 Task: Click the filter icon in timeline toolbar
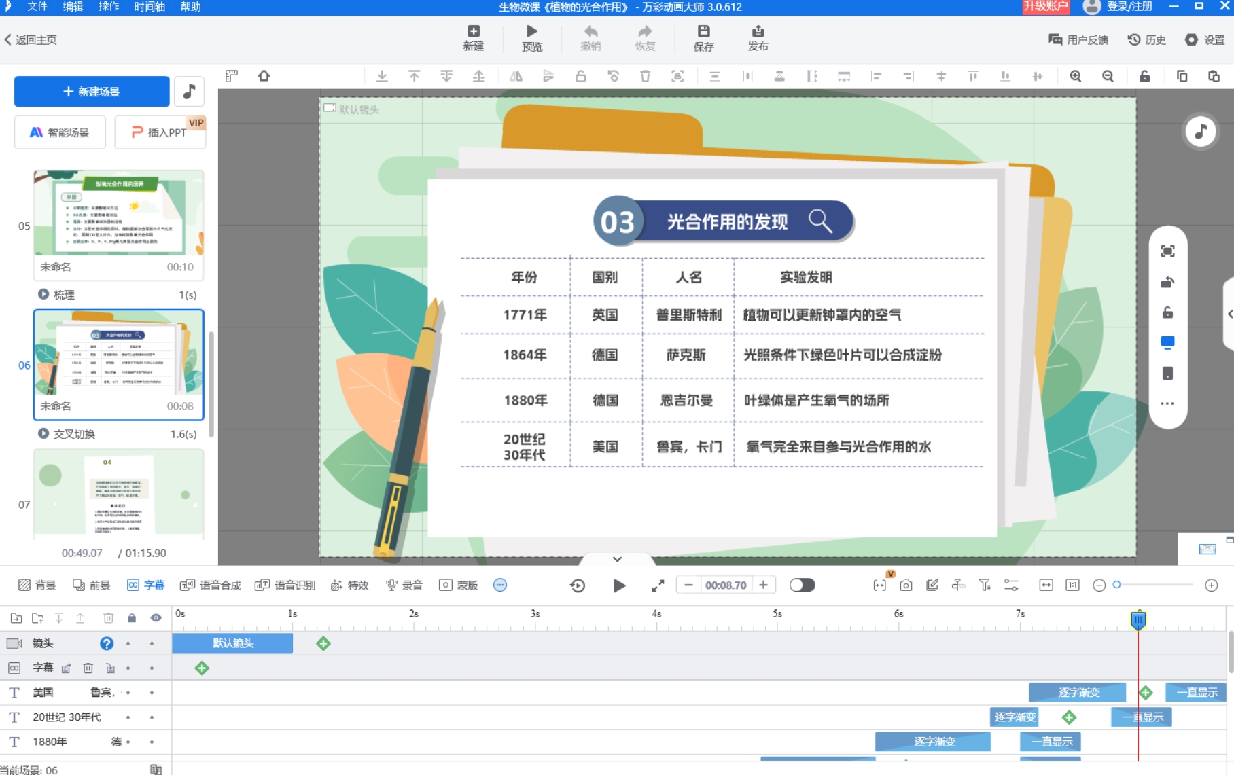coord(985,585)
